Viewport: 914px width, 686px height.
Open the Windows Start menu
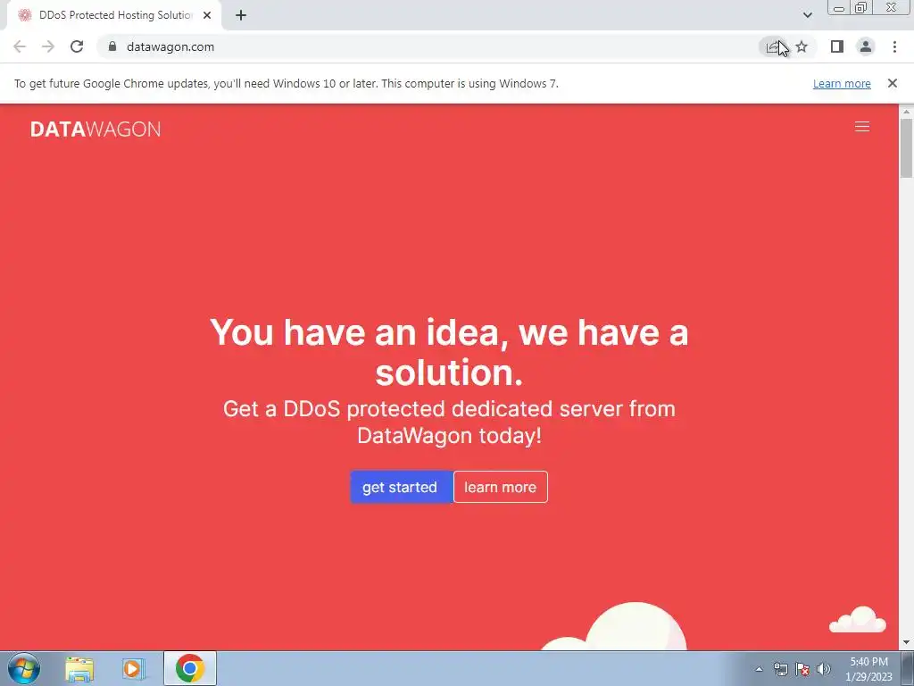24,668
